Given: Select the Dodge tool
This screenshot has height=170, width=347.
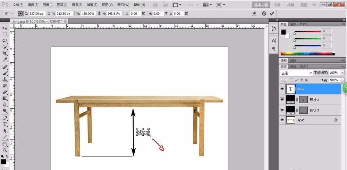Looking at the screenshot, I should click(x=5, y=110).
